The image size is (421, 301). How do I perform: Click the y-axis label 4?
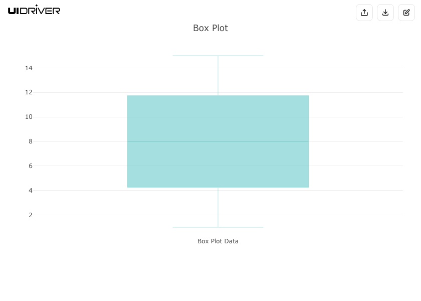point(31,191)
